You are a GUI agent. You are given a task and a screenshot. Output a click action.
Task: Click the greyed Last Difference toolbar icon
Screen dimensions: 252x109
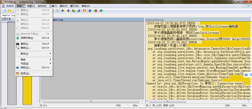click(57, 11)
